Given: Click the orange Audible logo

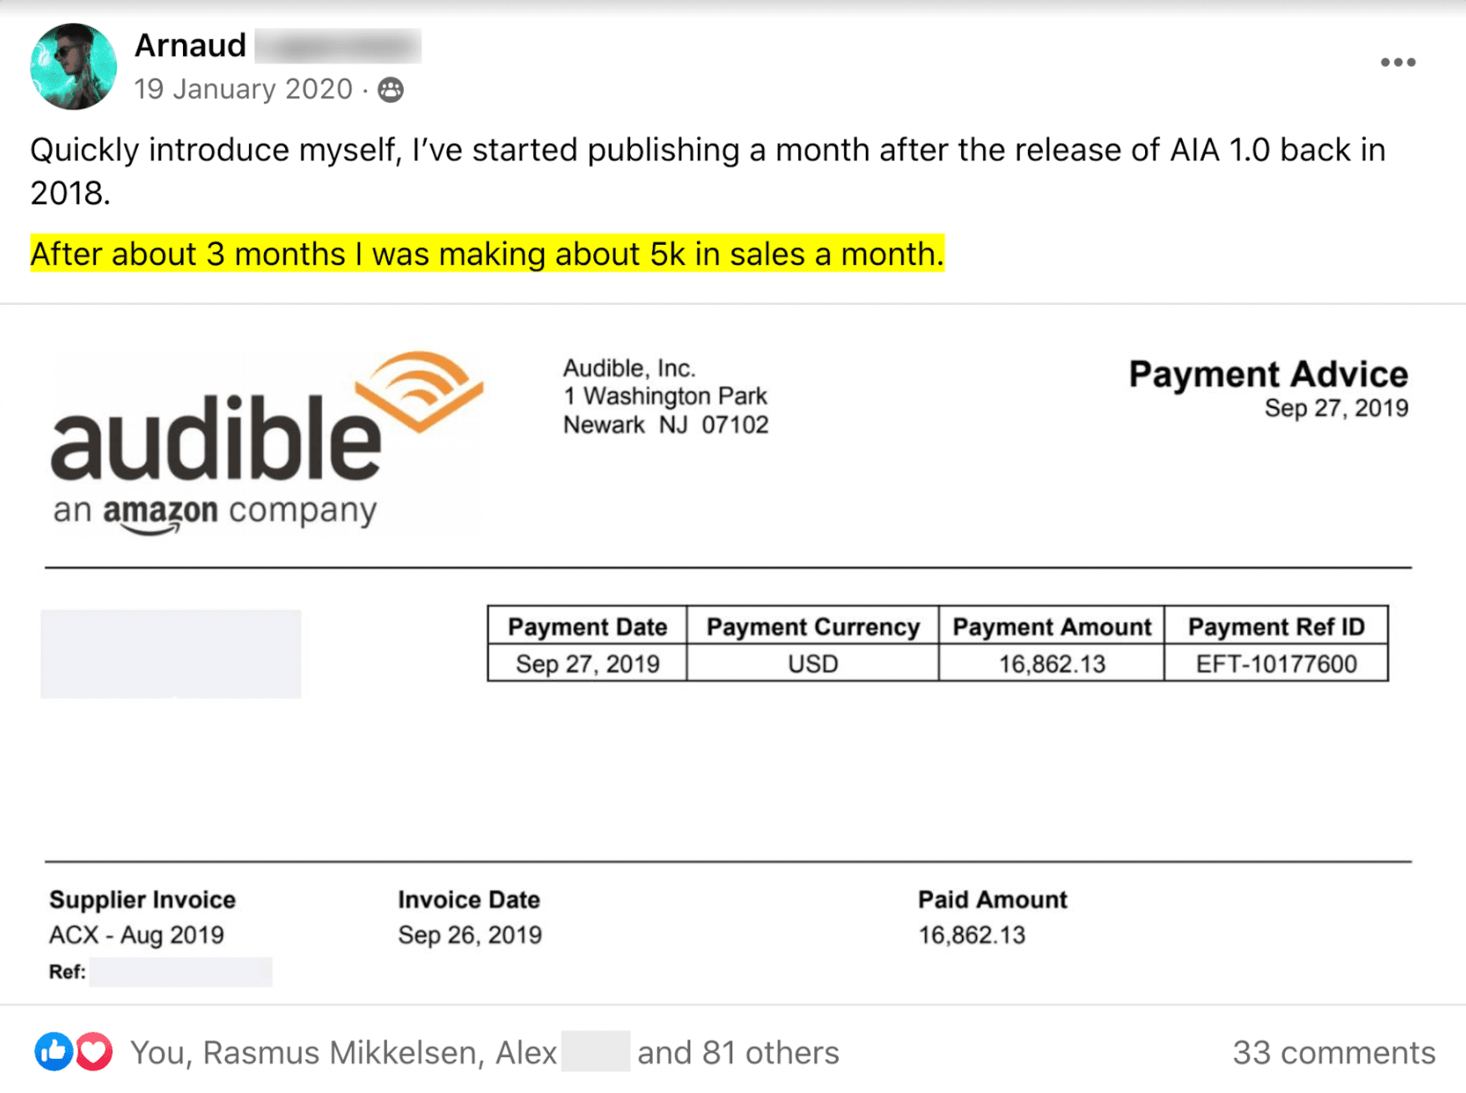Looking at the screenshot, I should click(267, 443).
